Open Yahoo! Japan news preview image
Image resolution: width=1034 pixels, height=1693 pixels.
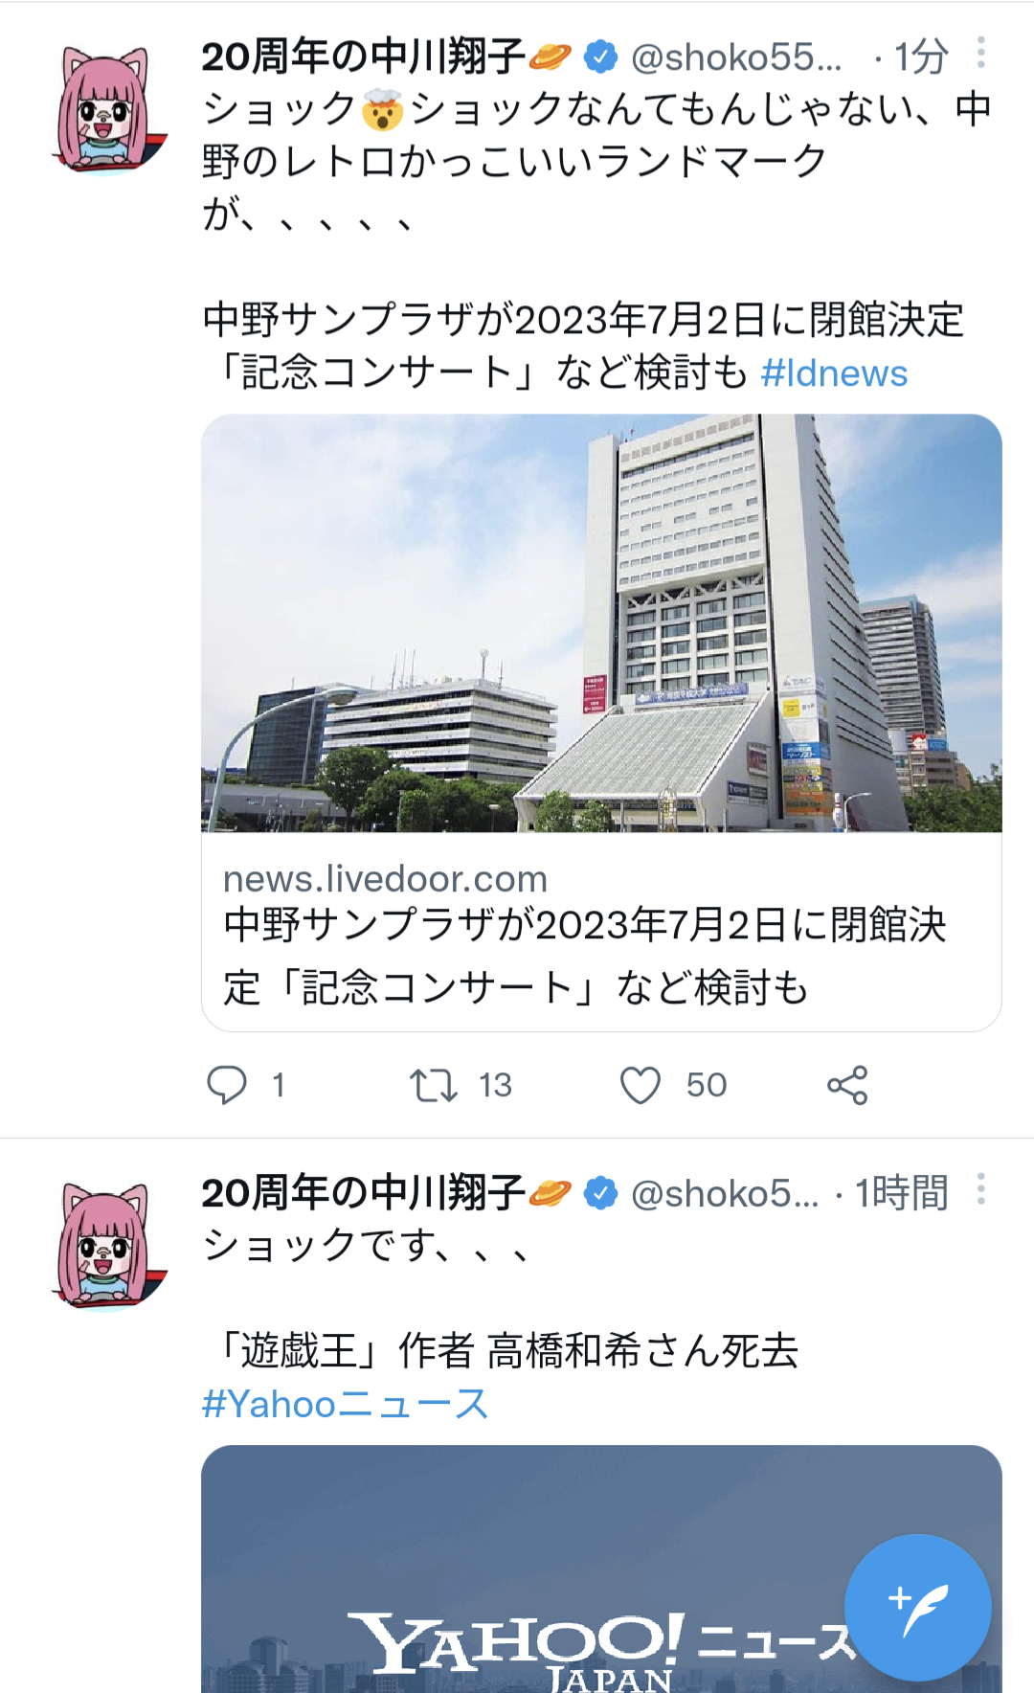601,1569
